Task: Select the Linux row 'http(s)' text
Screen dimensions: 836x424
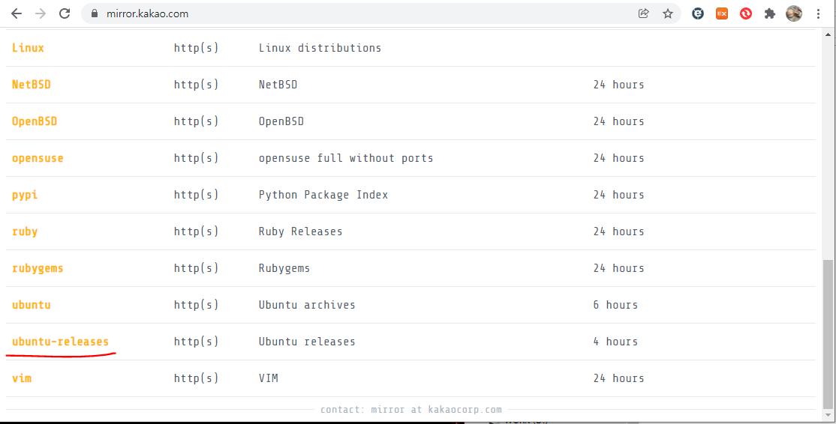Action: tap(196, 48)
